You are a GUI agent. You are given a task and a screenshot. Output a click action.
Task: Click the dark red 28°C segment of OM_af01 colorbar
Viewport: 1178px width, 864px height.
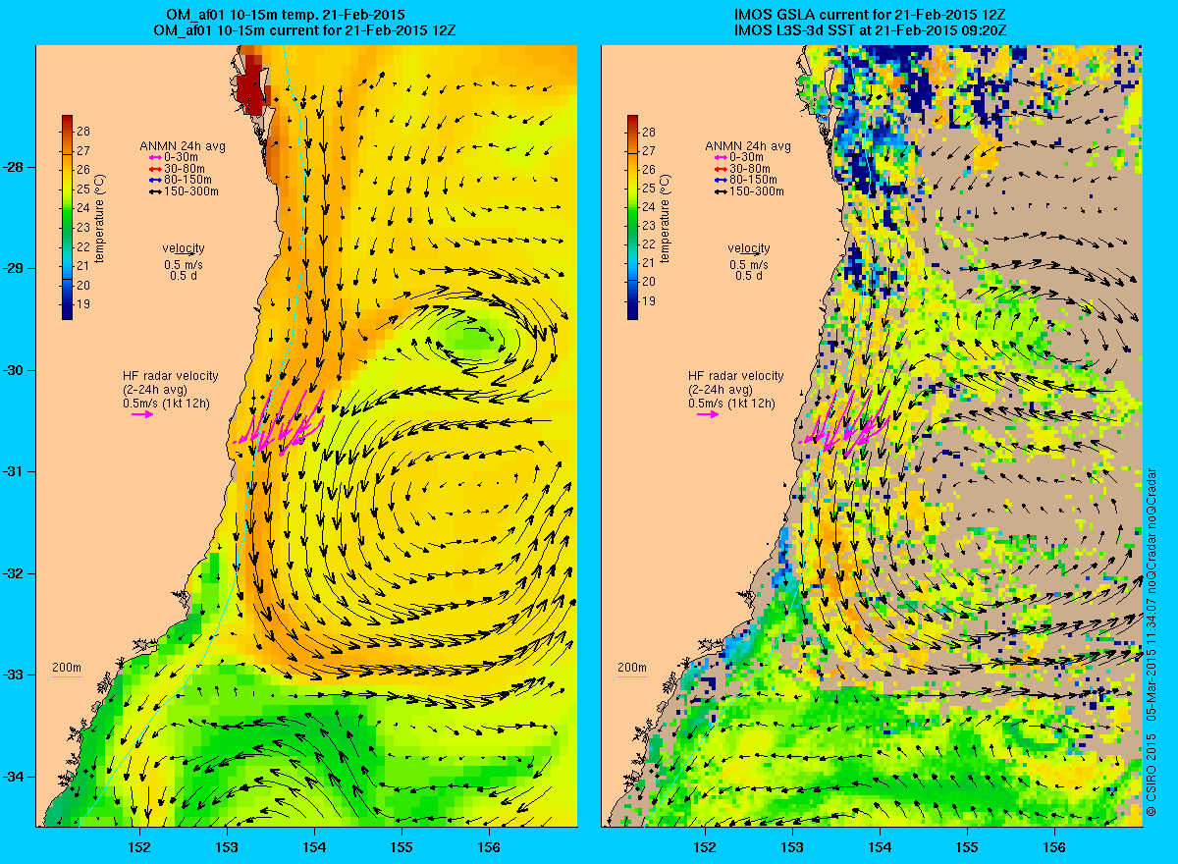click(67, 124)
